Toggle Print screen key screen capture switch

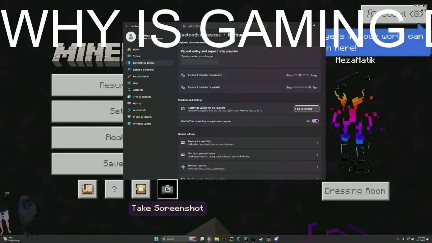pyautogui.click(x=315, y=121)
